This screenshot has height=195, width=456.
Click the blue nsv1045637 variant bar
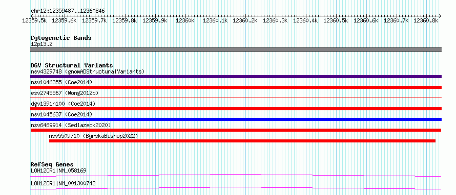[236, 119]
